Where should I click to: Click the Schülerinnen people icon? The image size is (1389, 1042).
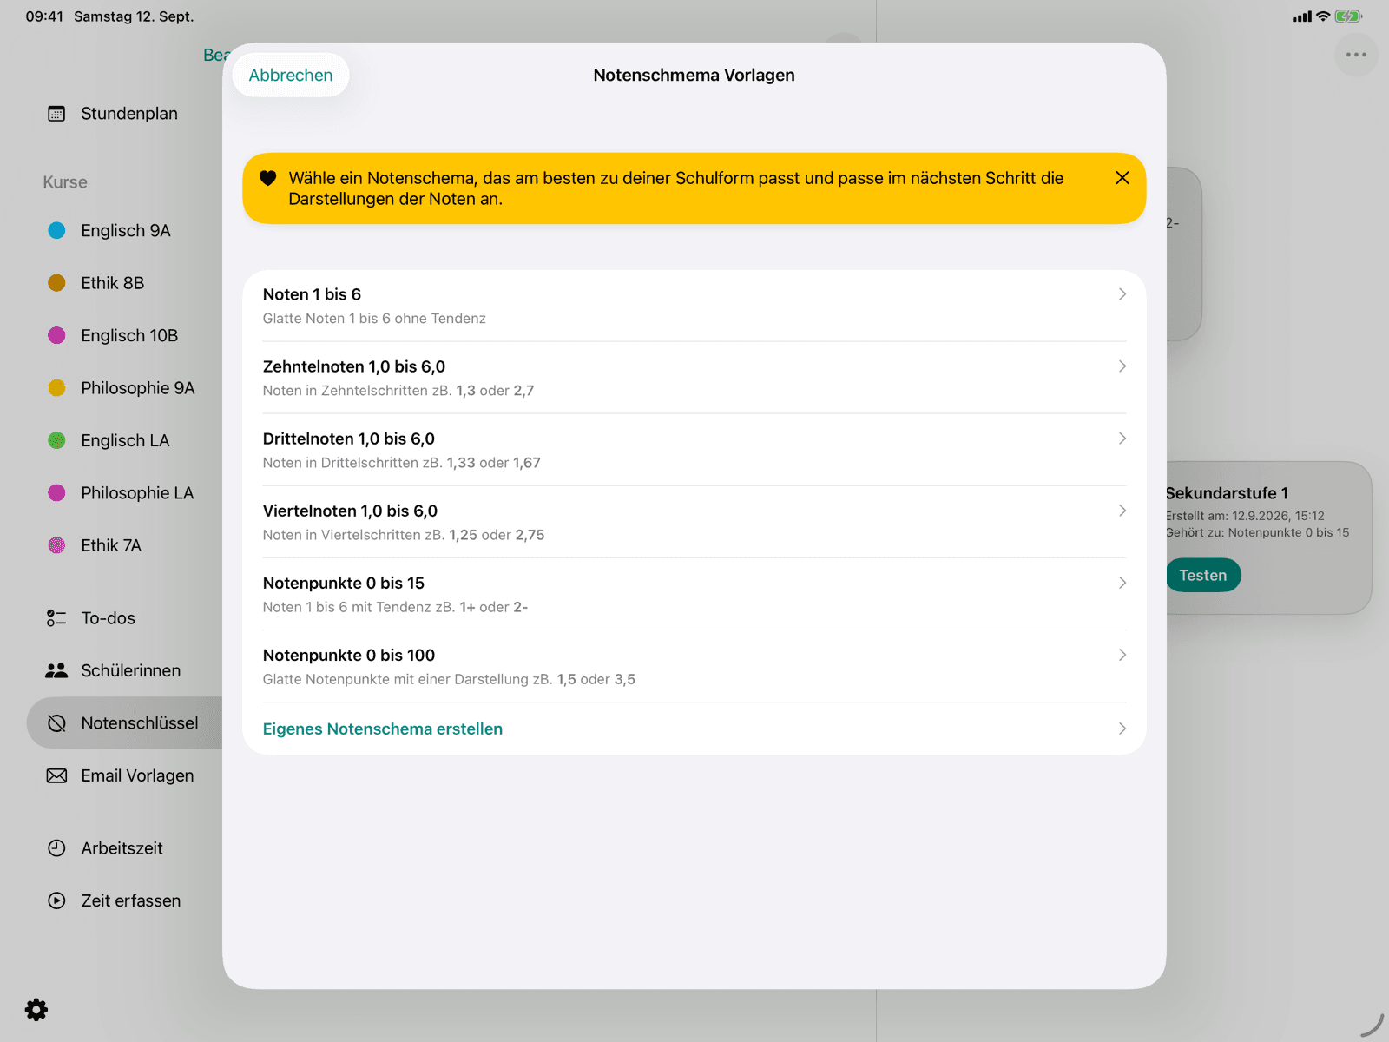coord(56,670)
